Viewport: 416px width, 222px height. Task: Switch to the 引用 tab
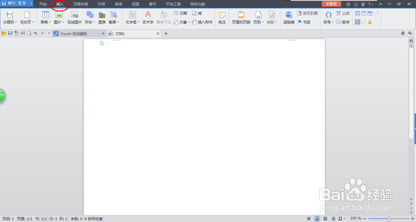[x=102, y=4]
